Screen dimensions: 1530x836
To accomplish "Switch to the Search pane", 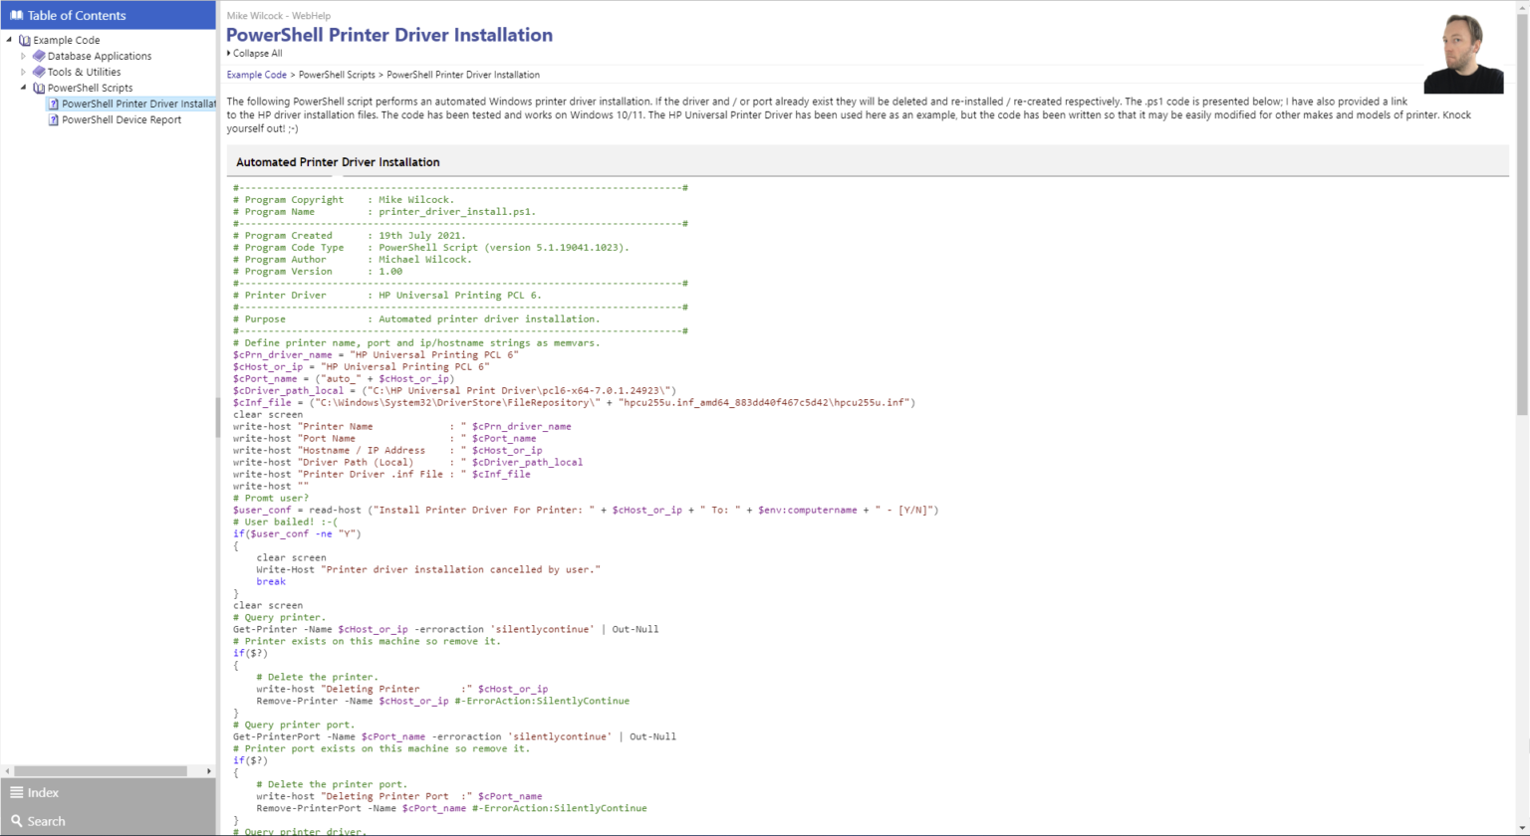I will pyautogui.click(x=47, y=821).
